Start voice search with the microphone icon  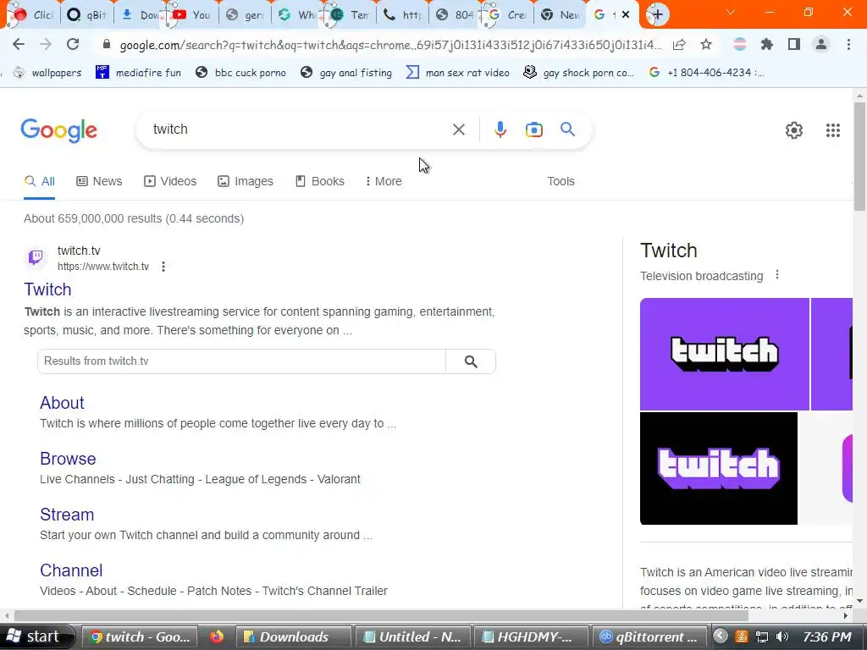(500, 129)
